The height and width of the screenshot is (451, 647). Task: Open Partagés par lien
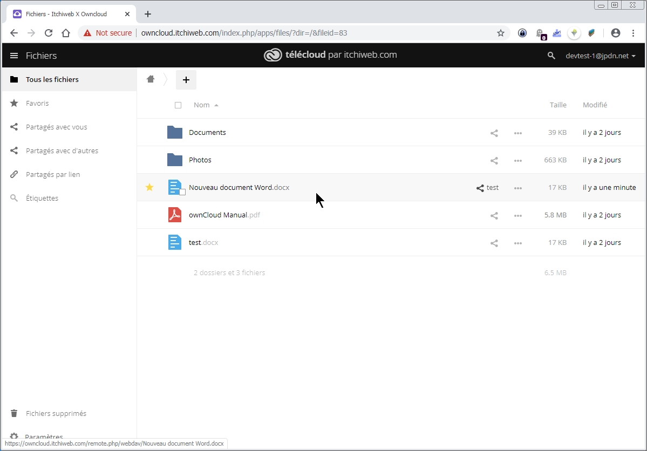(69, 174)
